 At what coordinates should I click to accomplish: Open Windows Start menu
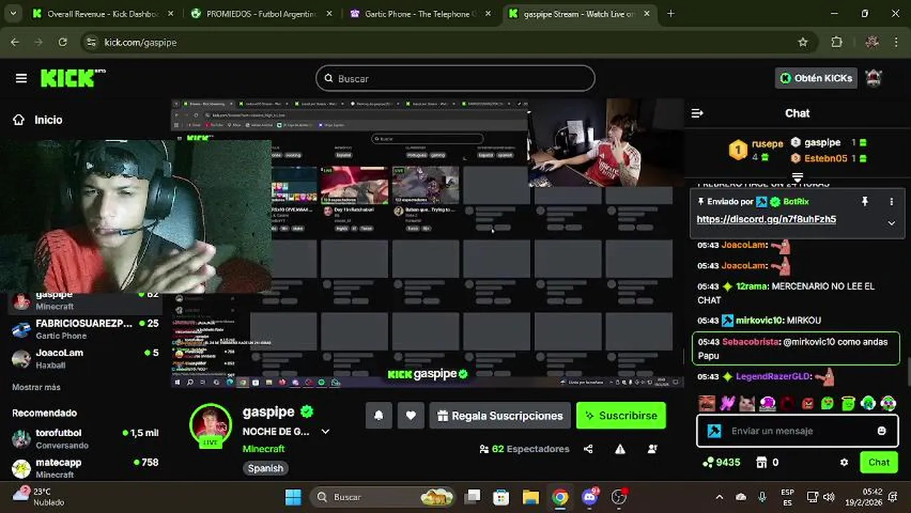pyautogui.click(x=293, y=497)
